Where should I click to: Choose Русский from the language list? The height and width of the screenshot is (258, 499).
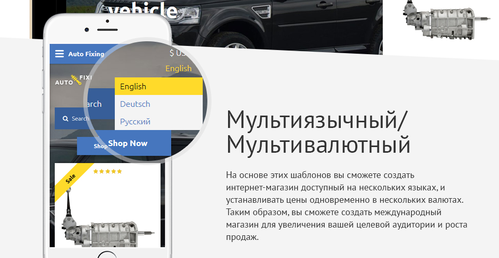click(x=158, y=121)
